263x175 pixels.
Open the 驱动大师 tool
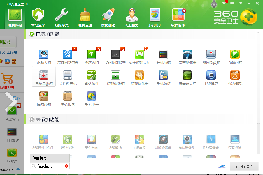pos(44,57)
